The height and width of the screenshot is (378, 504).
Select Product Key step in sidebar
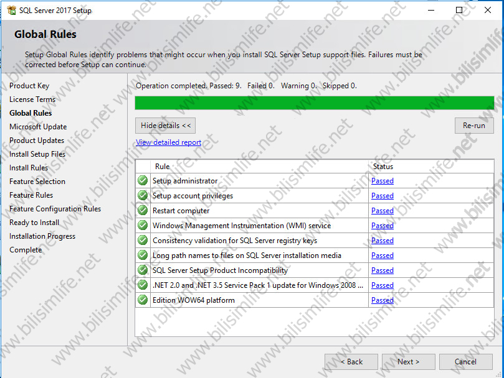click(x=29, y=86)
